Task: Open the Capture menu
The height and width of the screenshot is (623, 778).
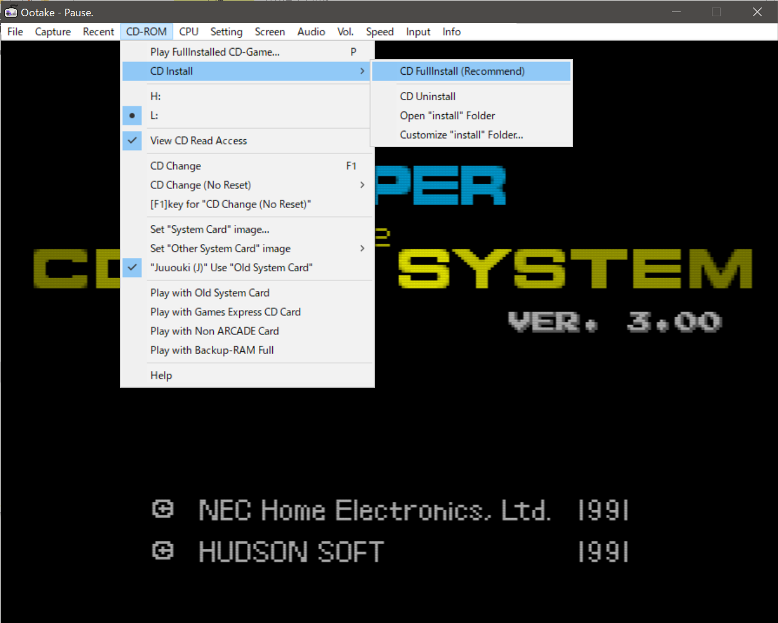Action: [53, 32]
